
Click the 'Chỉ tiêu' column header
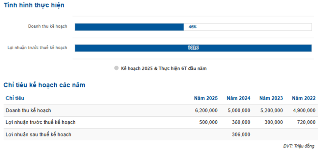tap(15, 98)
